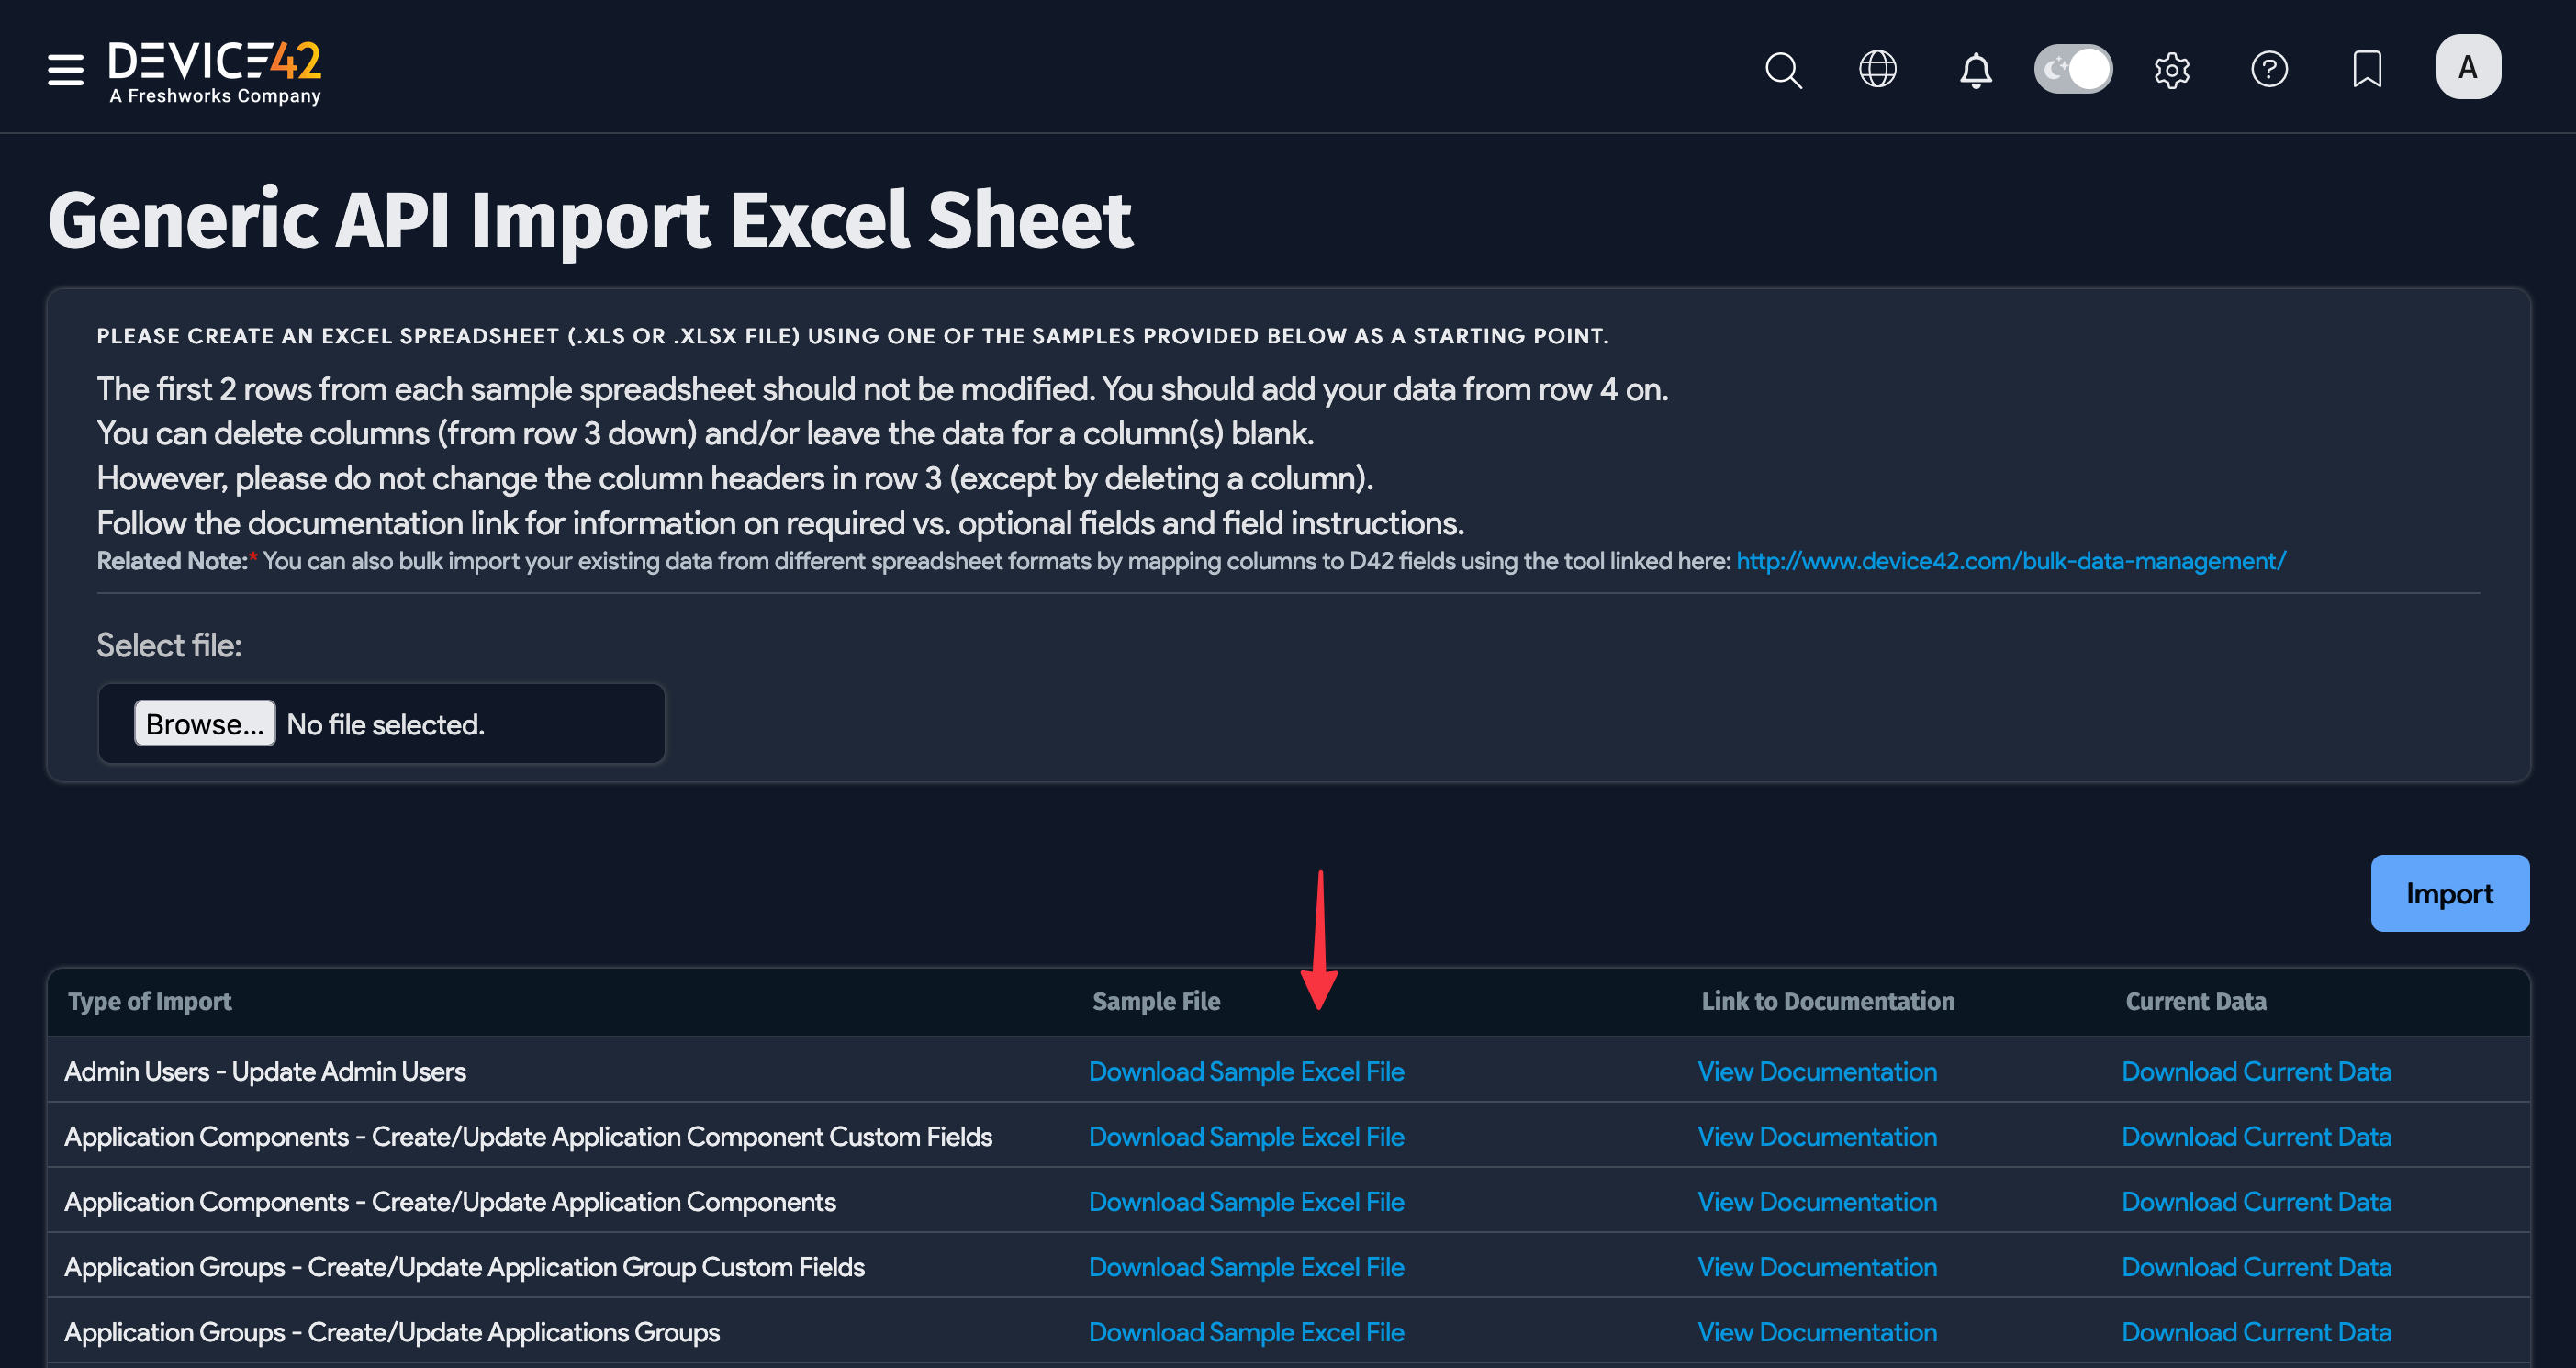
Task: Open the help question mark icon
Action: [x=2269, y=70]
